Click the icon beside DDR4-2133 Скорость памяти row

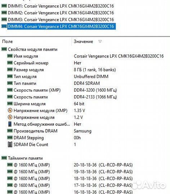point(10,97)
